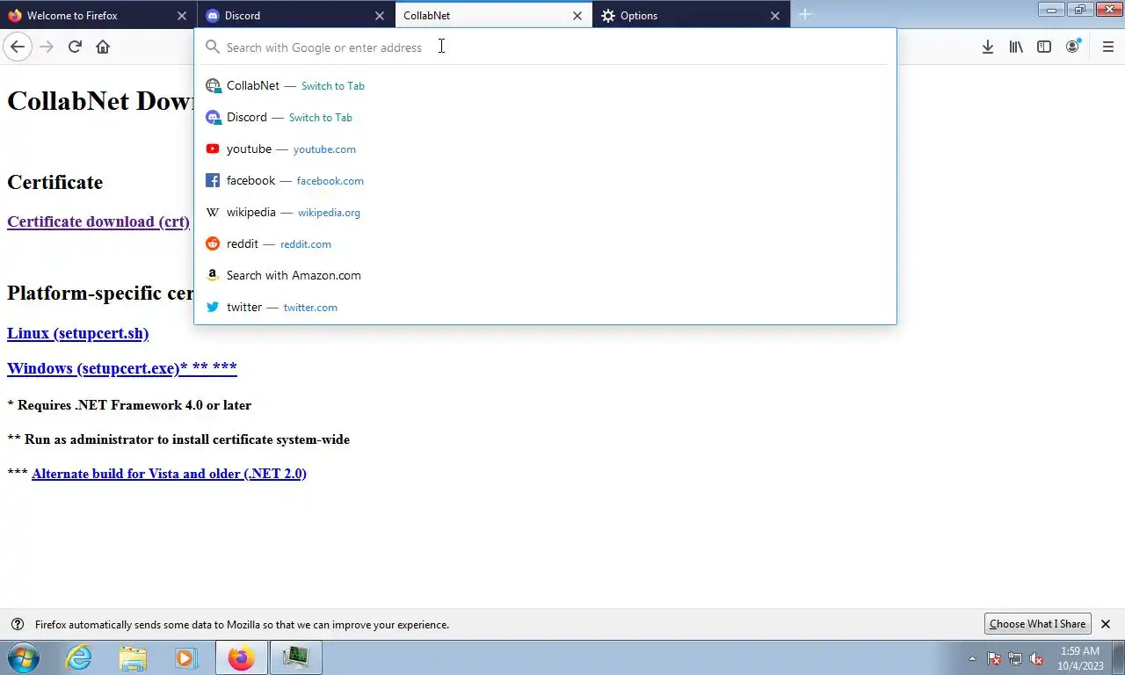Pick the facebook.com suggestion
1125x675 pixels.
click(x=545, y=180)
